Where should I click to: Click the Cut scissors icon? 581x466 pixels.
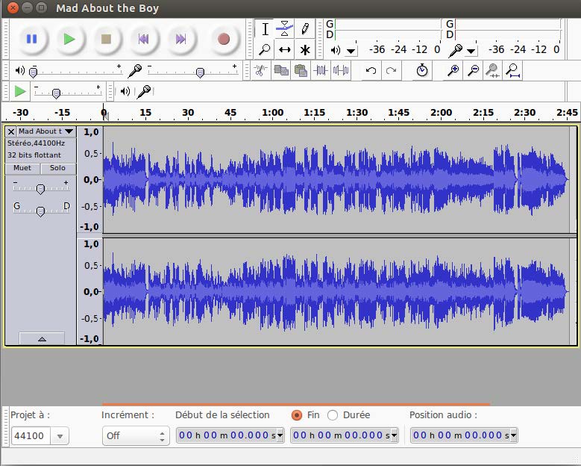[x=260, y=70]
